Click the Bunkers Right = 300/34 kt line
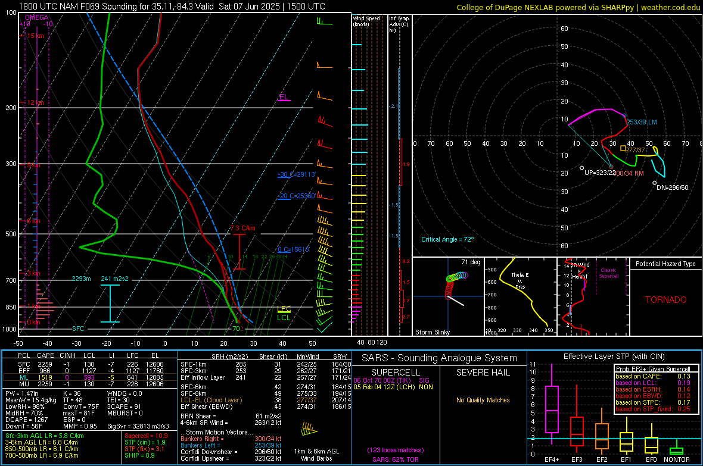703x466 pixels. point(231,439)
